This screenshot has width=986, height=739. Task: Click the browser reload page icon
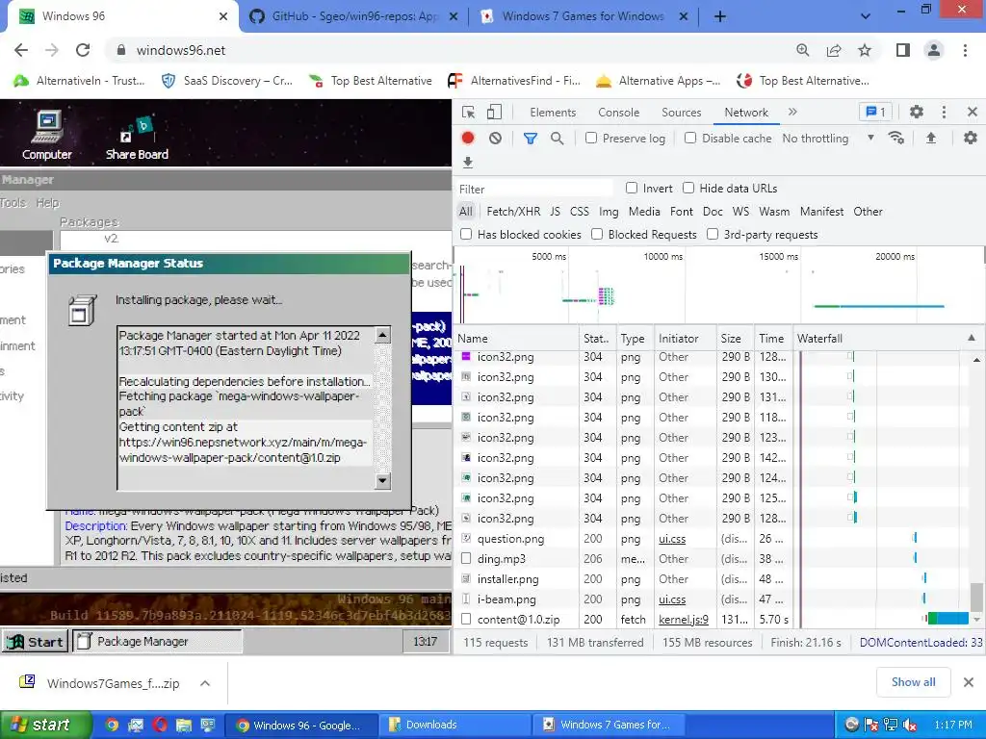[x=83, y=50]
